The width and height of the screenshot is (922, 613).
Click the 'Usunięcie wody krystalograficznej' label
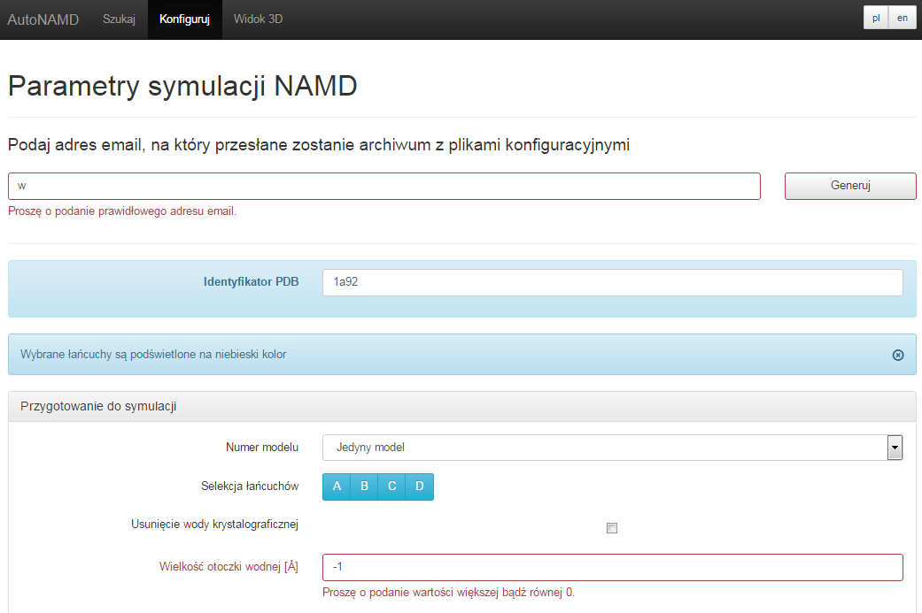[214, 525]
